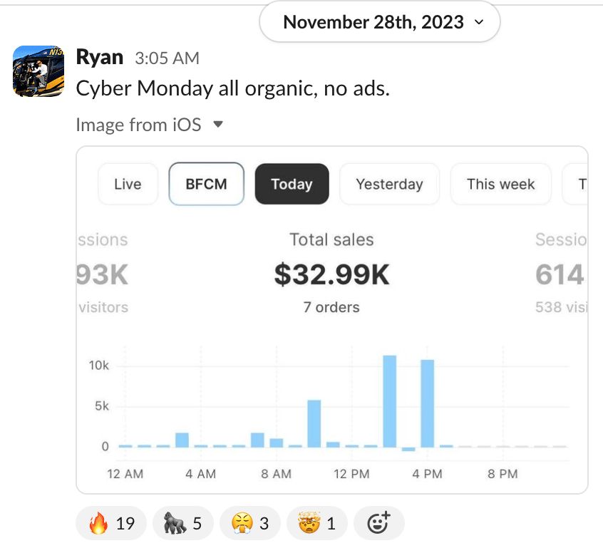The height and width of the screenshot is (553, 603).
Task: Switch to the BFCM tab
Action: coord(206,184)
